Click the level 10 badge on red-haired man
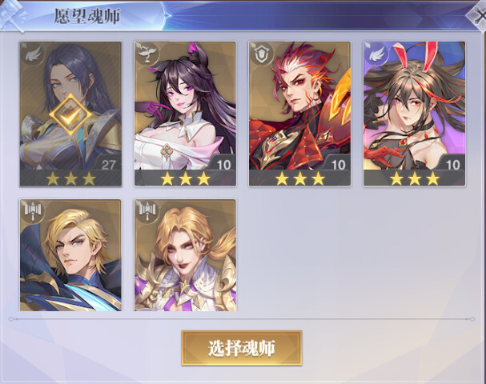The width and height of the screenshot is (486, 384). coord(338,165)
